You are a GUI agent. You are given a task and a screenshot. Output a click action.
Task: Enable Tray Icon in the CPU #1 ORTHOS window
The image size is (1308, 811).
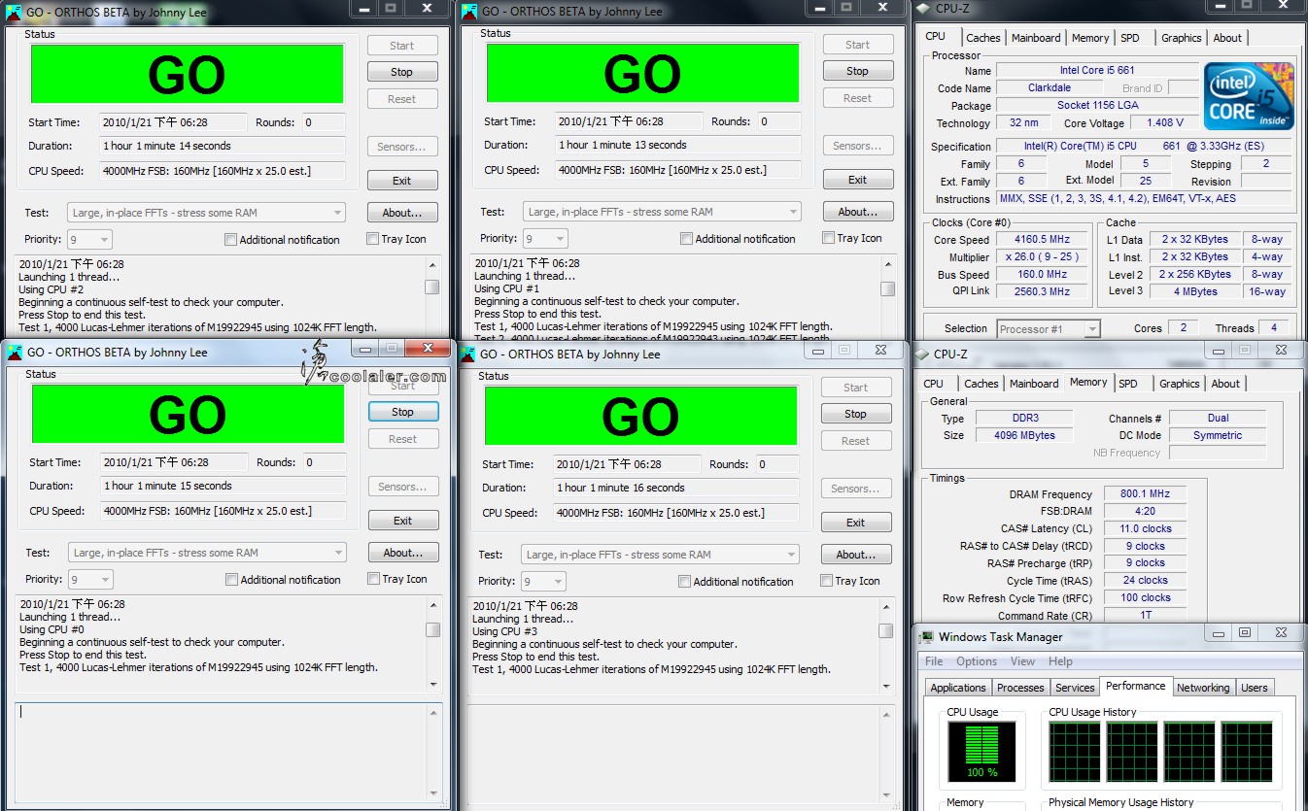[828, 238]
